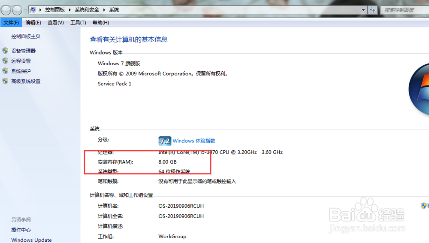Open 操作中心 under 另请参阅
The width and height of the screenshot is (429, 243).
click(x=21, y=230)
